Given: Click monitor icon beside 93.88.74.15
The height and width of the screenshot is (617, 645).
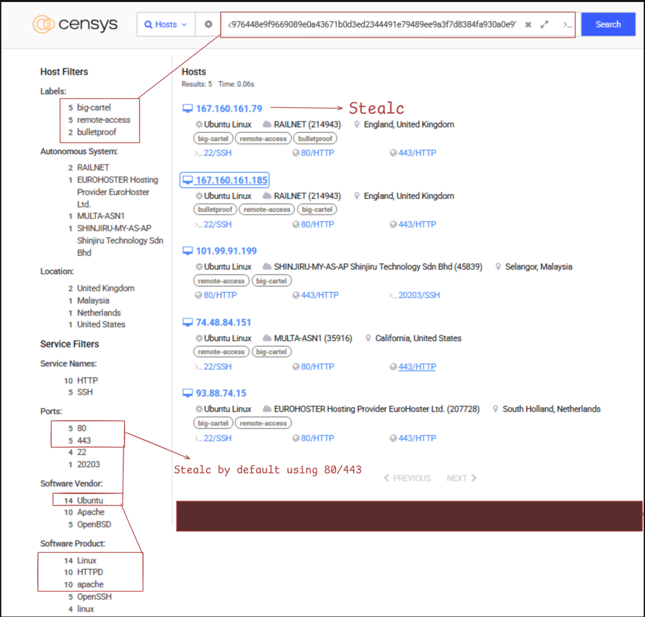Looking at the screenshot, I should (x=188, y=393).
